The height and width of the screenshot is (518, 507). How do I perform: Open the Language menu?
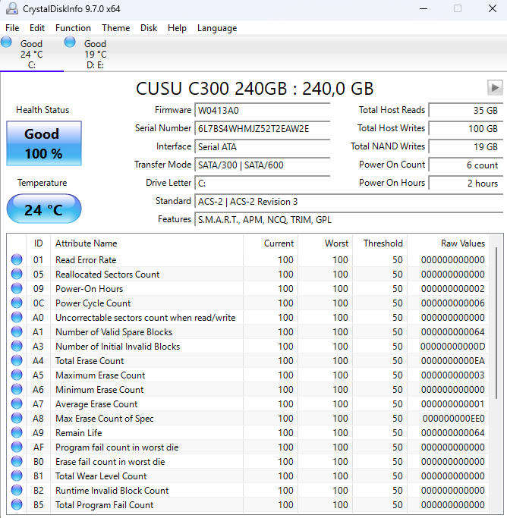216,28
